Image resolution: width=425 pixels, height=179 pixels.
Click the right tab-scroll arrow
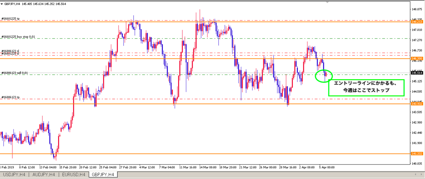point(421,174)
